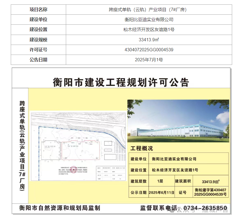This screenshot has width=236, height=219.
Task: Select the date 2025年7月1号
Action: 149,60
